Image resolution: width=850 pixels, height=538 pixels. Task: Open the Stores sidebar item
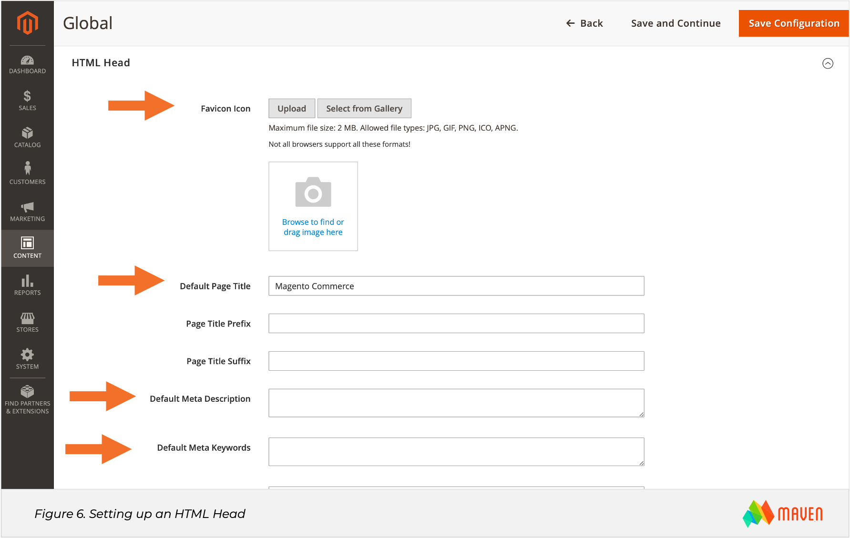coord(27,322)
